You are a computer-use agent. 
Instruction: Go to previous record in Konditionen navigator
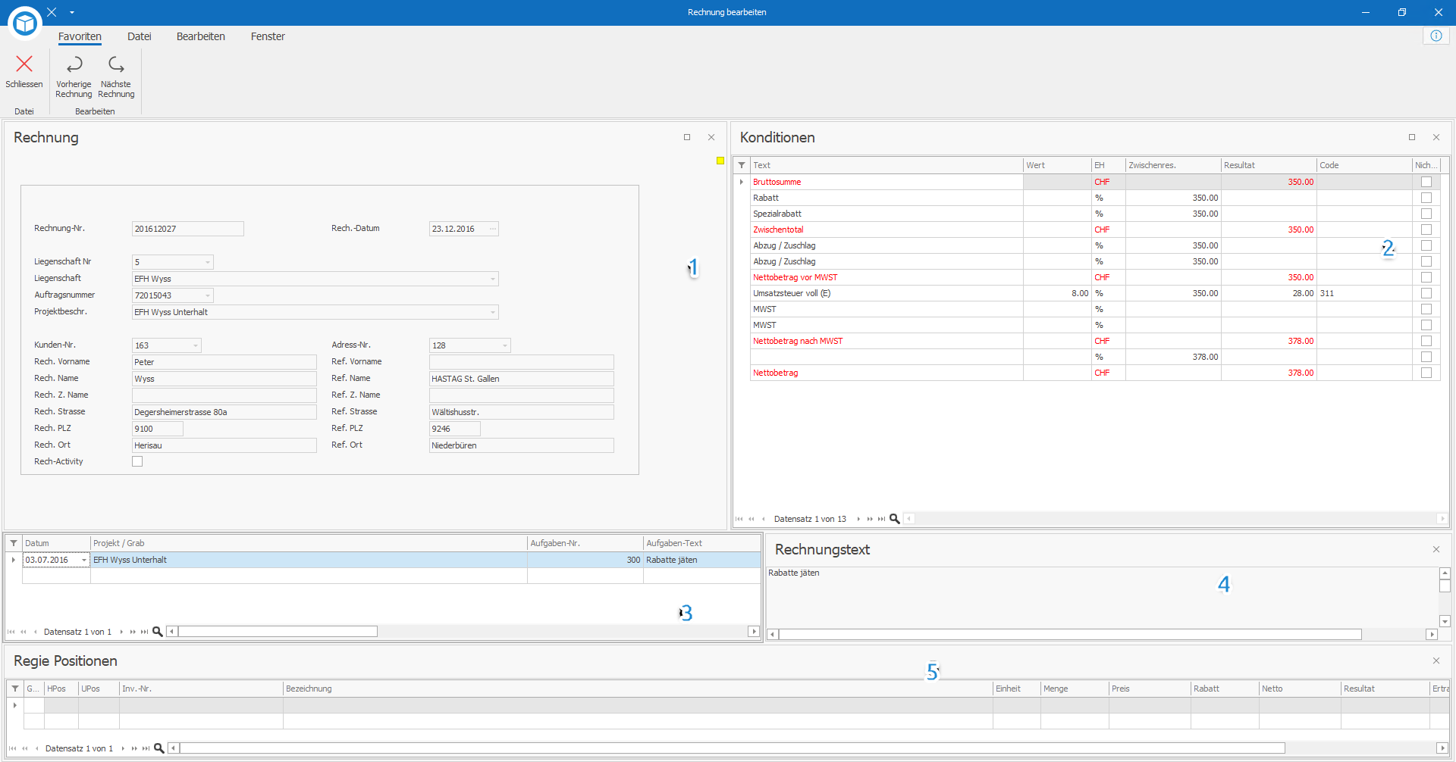764,519
